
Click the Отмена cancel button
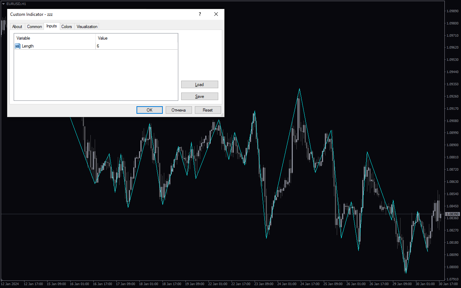(x=179, y=110)
